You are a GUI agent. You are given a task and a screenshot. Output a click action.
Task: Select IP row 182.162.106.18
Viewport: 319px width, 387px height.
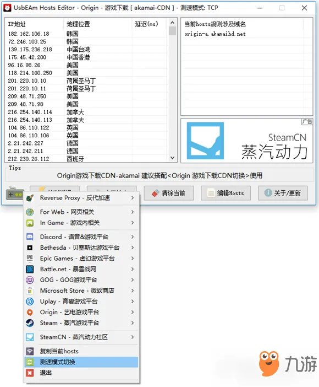tap(86, 34)
